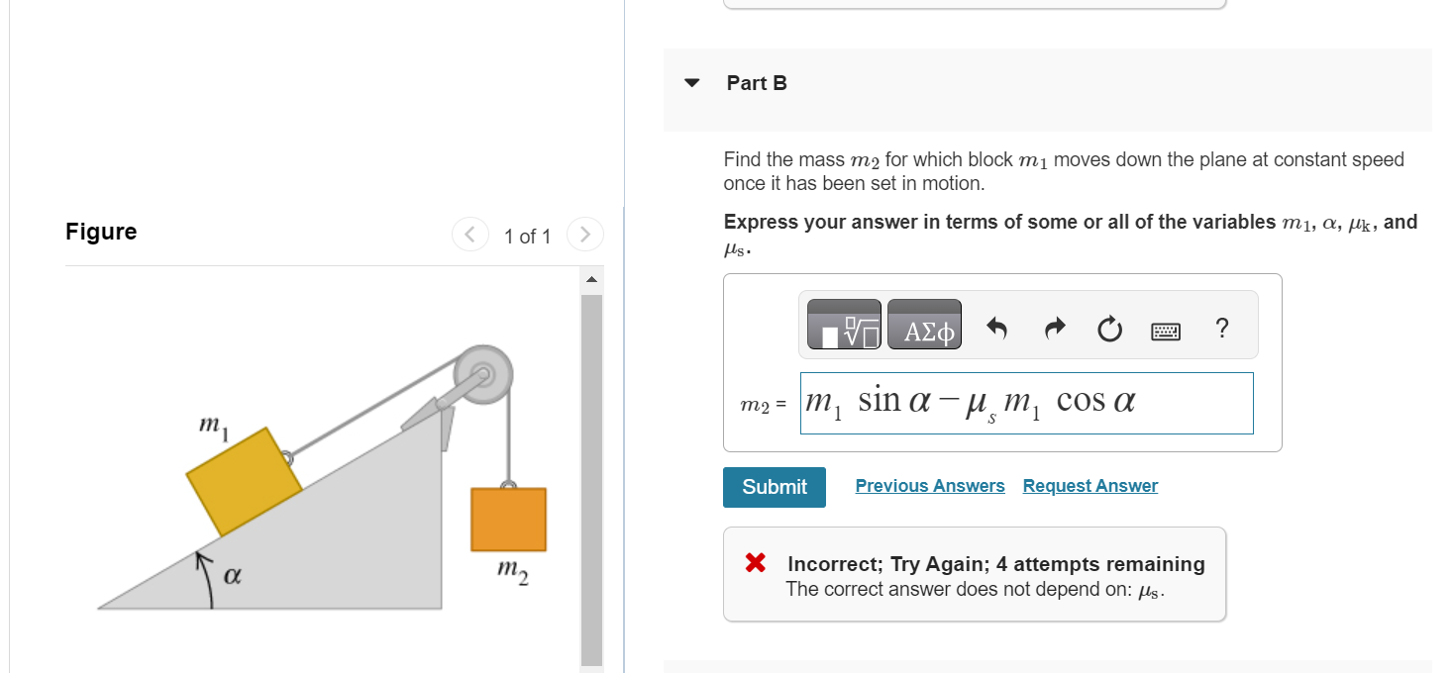Undo the last equation edit
1452x673 pixels.
997,328
